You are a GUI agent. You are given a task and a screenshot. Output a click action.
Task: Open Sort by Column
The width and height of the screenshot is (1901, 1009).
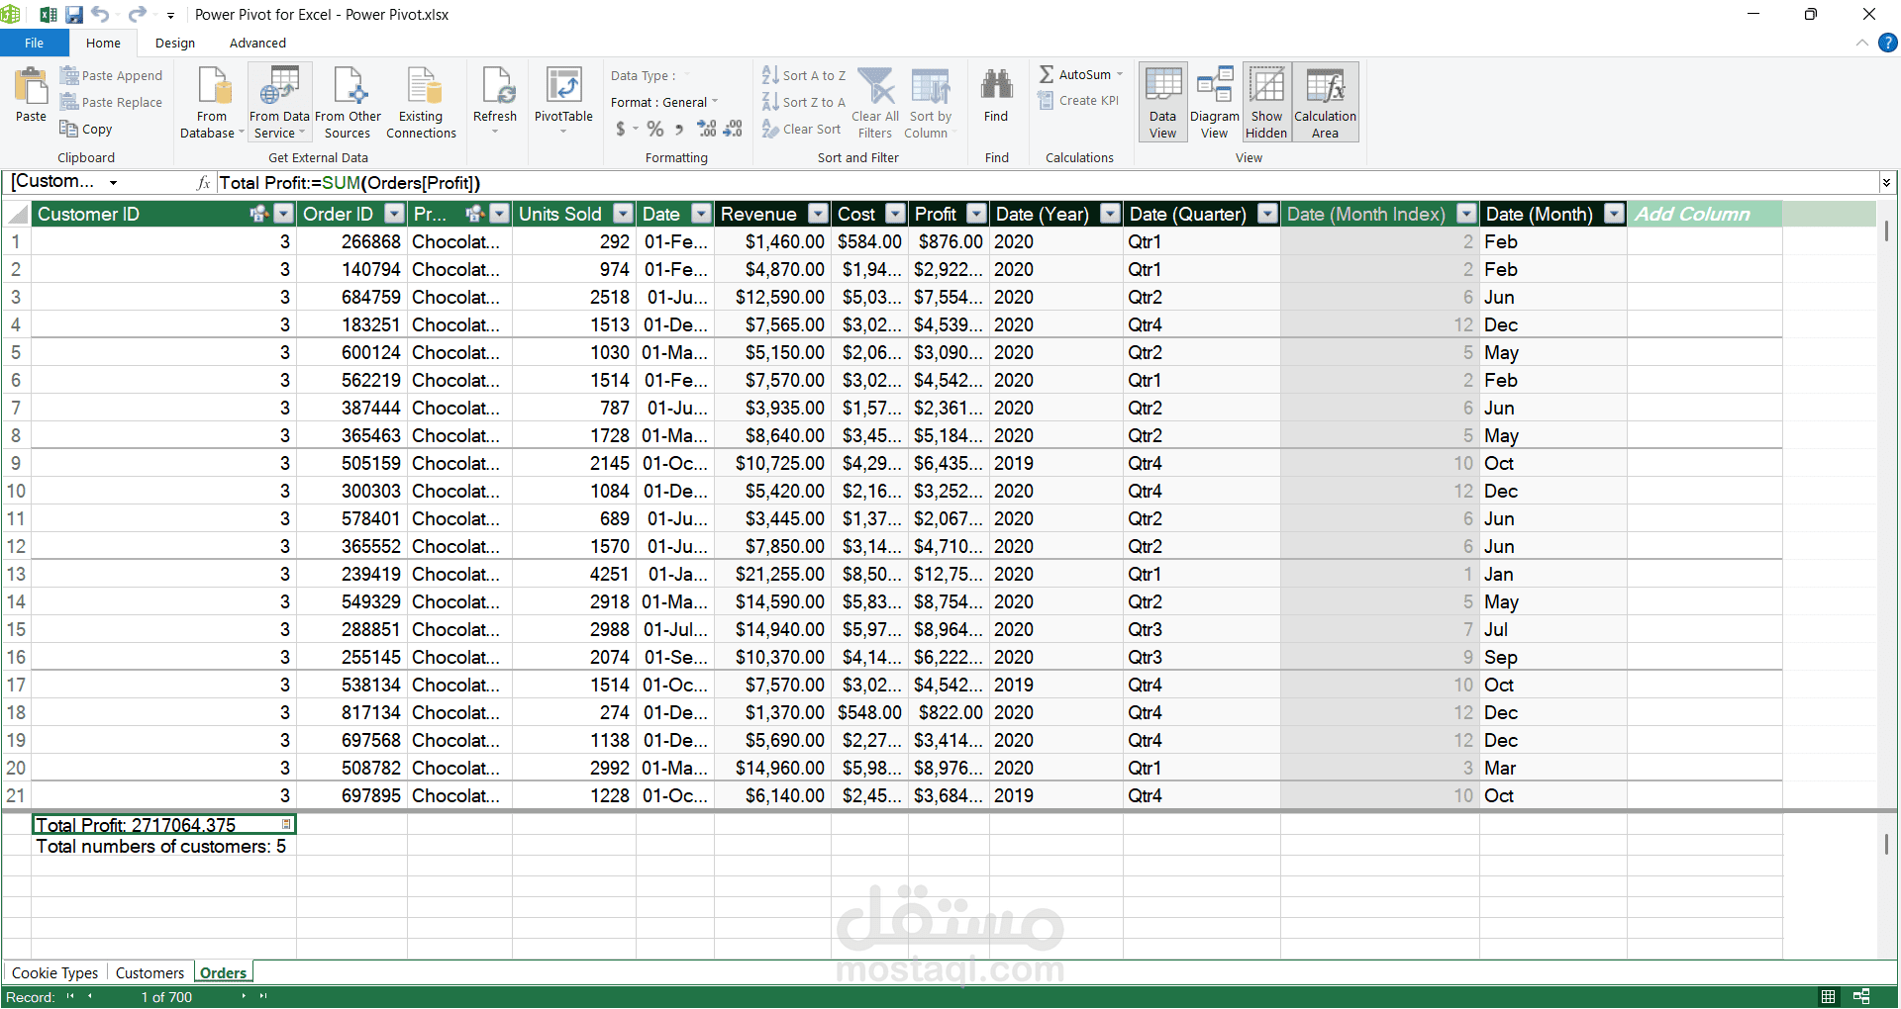(930, 103)
